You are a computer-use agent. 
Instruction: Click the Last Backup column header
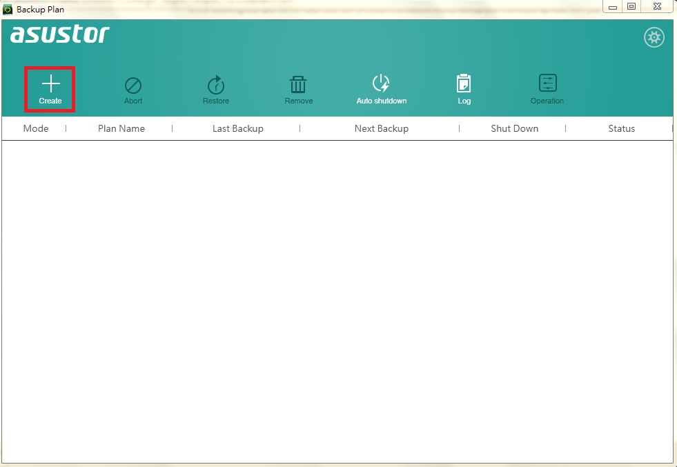point(238,128)
